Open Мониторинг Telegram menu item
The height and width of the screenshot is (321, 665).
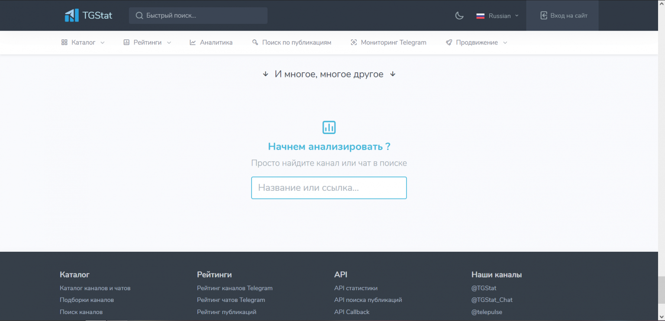388,42
